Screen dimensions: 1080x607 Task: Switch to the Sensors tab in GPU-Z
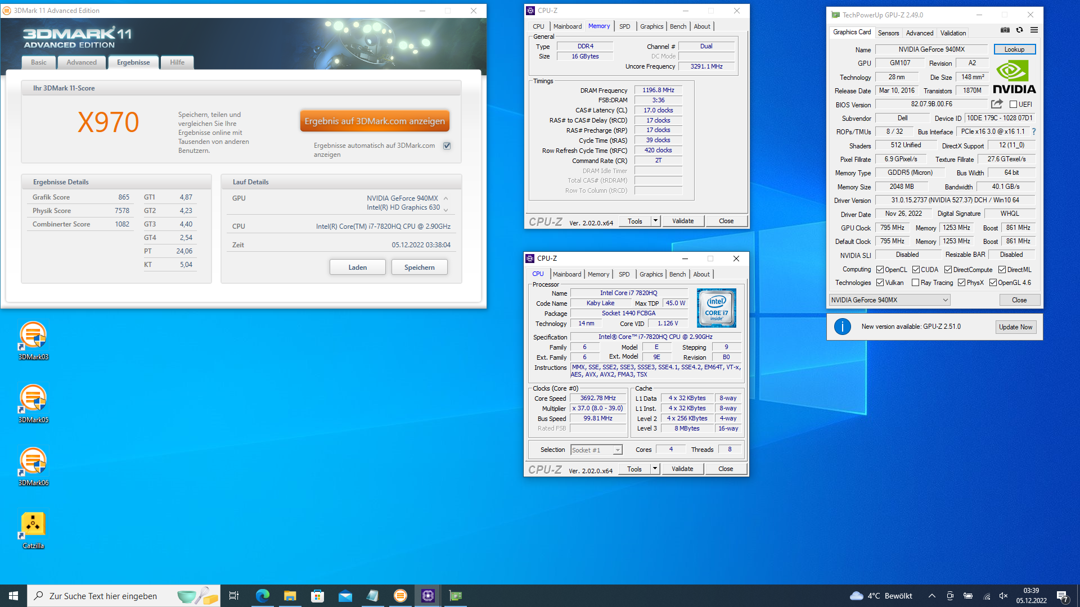click(x=889, y=33)
